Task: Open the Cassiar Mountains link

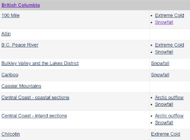Action: [21, 86]
